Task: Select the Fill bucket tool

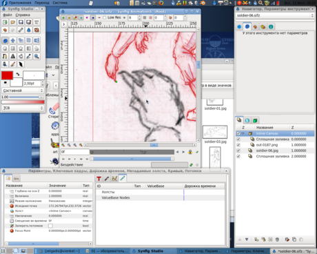Action: [21, 56]
